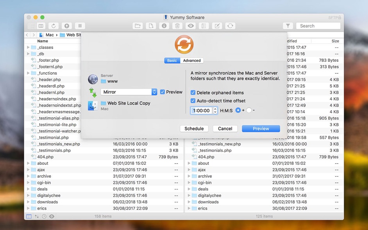Screen dimensions: 368x230
Task: Expand the _classes folder
Action: pyautogui.click(x=28, y=47)
